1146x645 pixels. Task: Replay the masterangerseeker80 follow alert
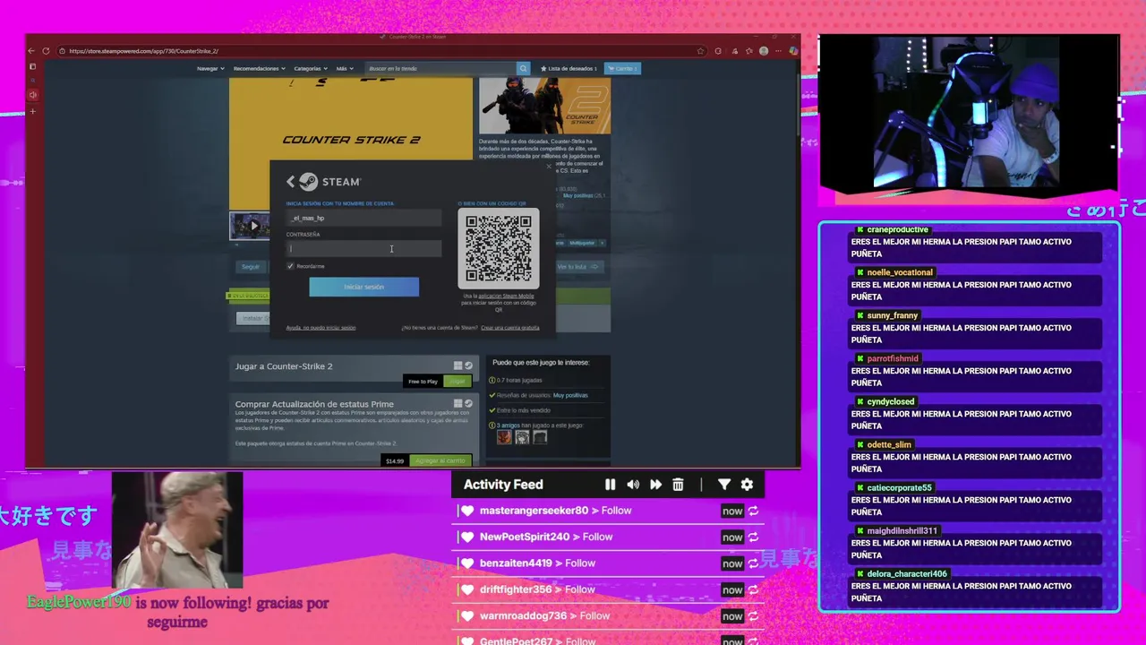click(753, 511)
